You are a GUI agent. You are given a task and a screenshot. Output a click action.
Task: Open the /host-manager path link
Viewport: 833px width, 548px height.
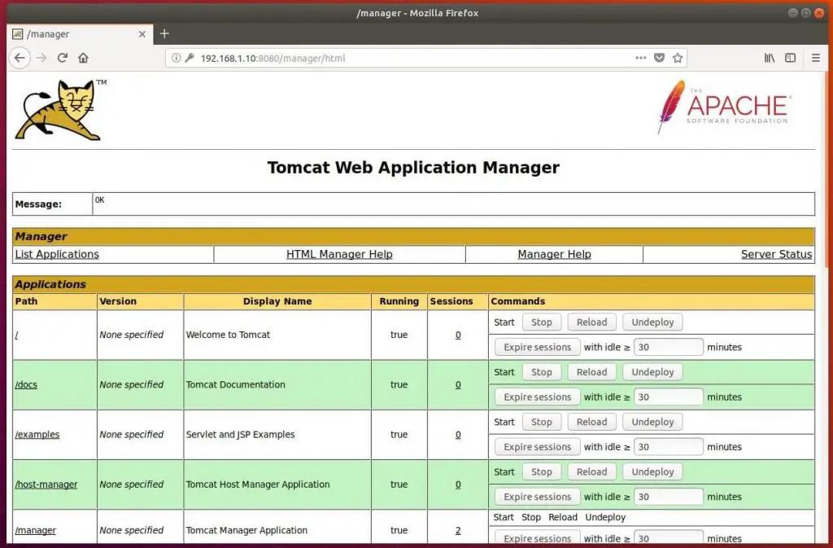[x=46, y=484]
